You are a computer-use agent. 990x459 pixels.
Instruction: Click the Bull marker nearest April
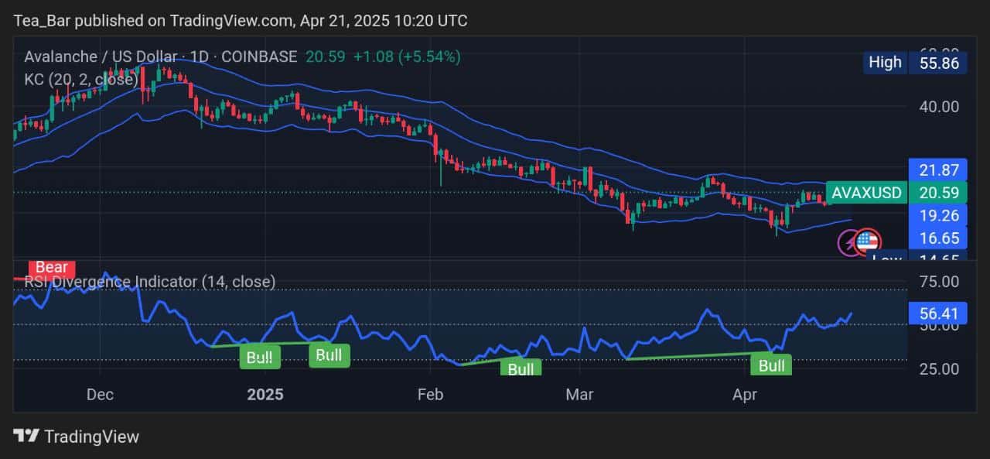771,365
